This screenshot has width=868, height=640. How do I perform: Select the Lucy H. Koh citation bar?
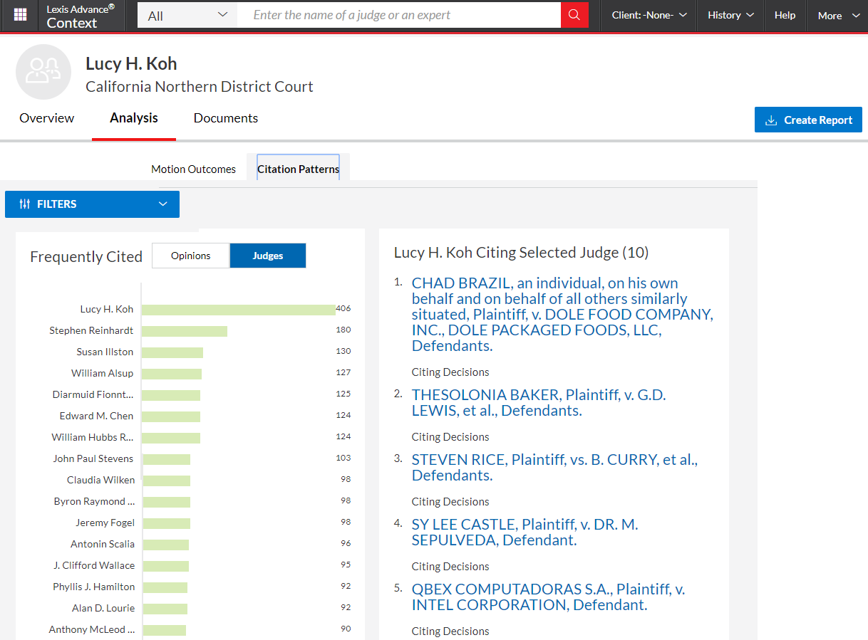click(239, 310)
